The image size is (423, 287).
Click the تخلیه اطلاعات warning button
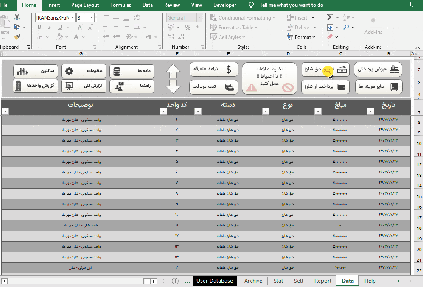click(269, 78)
